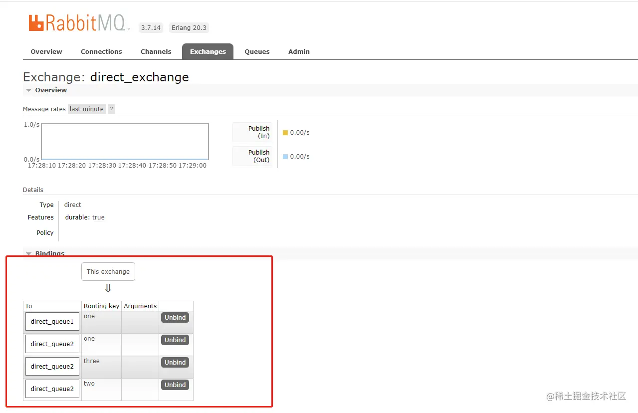Click the routing key 'two' cell

(x=102, y=390)
